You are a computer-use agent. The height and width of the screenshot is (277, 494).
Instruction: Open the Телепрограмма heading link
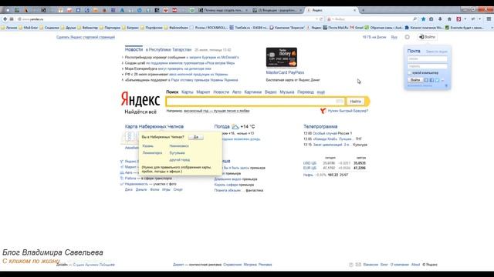[x=320, y=126]
